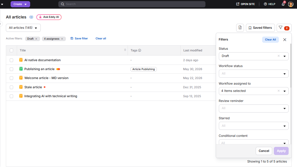The image size is (297, 167).
Task: Open Welcome article - MD version
Action: (x=46, y=78)
